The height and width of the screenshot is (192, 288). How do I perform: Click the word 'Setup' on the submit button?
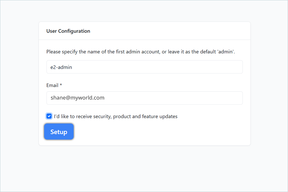(59, 132)
